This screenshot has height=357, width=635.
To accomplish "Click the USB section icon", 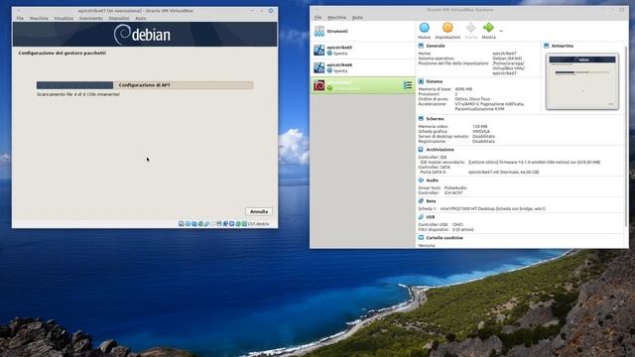I will (421, 217).
